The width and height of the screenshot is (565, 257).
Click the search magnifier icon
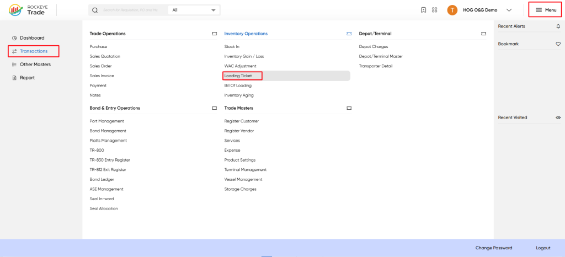95,10
